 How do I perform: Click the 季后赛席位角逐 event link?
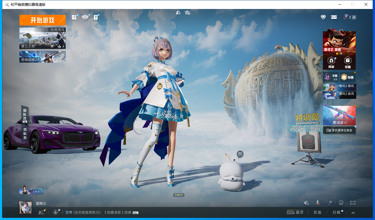339,130
